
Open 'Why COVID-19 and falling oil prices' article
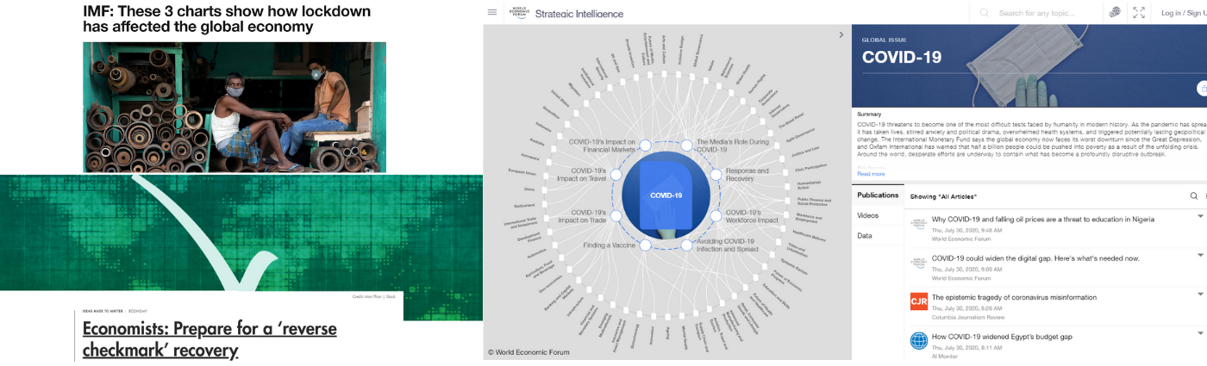(1042, 220)
